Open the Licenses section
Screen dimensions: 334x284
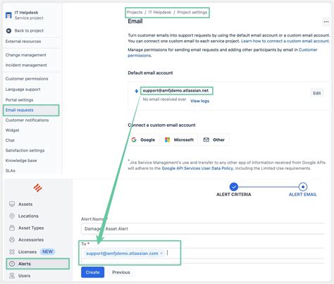pos(27,252)
